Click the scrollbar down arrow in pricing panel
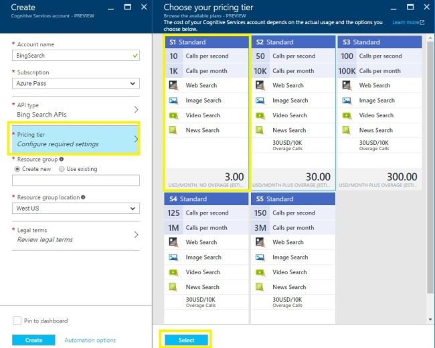 pos(430,319)
